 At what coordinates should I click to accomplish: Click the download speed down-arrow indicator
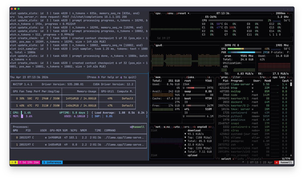(185, 134)
